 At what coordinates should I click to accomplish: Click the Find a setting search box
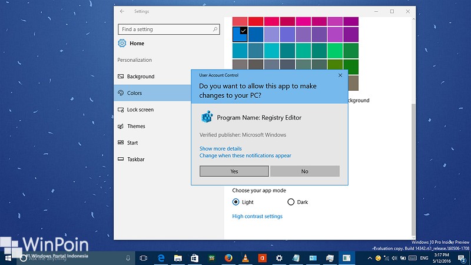pos(169,29)
